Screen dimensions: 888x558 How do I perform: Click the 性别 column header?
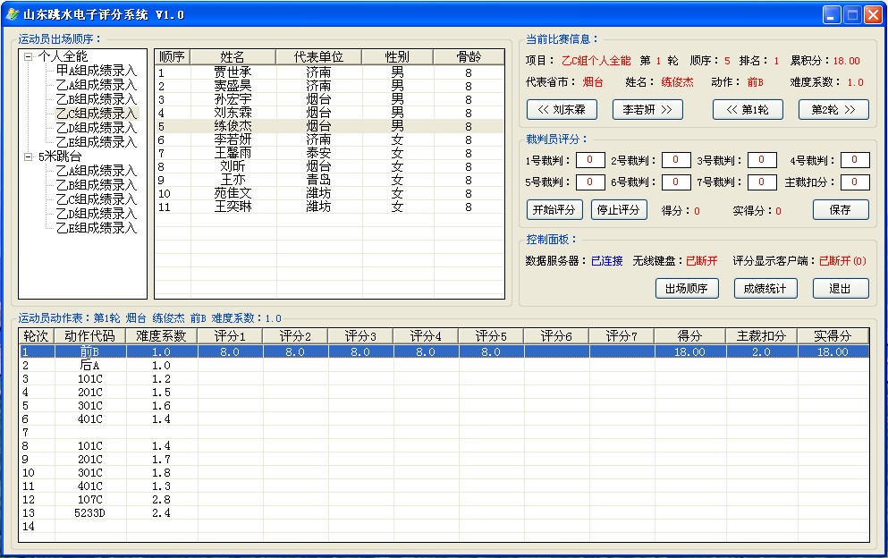pos(398,56)
